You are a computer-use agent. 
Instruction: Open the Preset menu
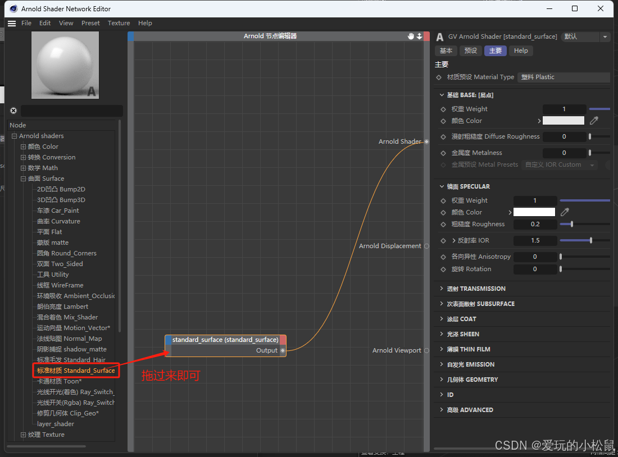(x=90, y=23)
